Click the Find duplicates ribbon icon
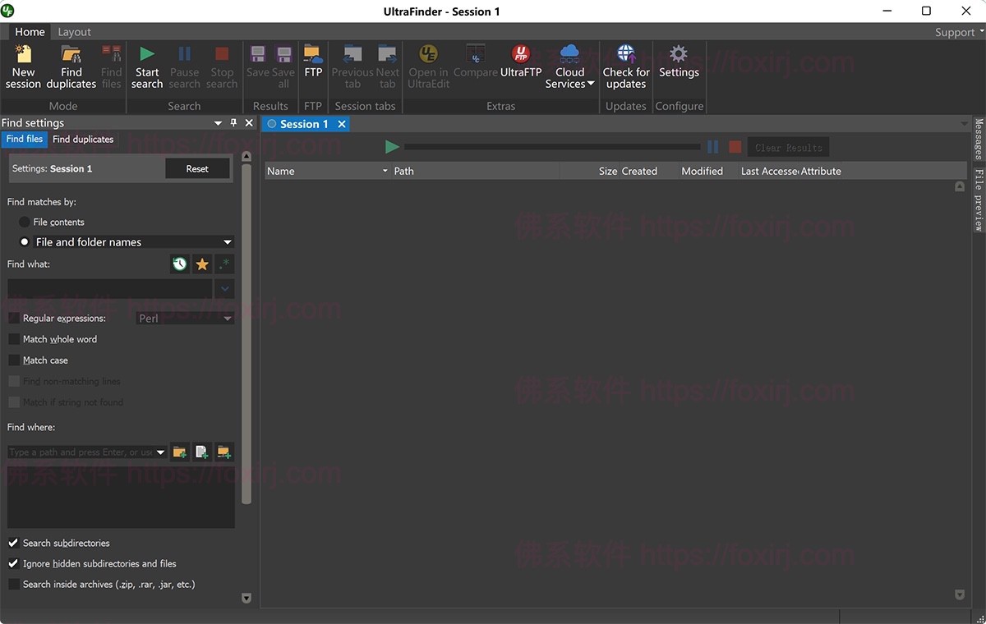 pos(71,65)
